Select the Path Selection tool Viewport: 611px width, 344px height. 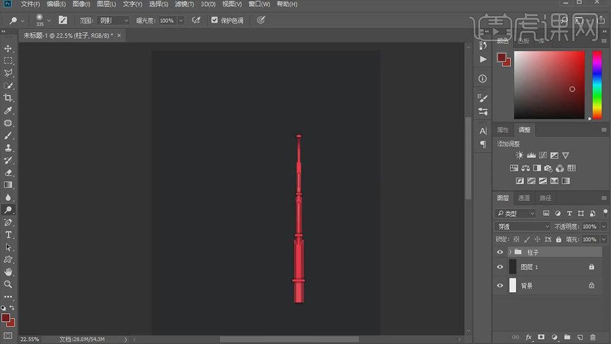tap(8, 247)
